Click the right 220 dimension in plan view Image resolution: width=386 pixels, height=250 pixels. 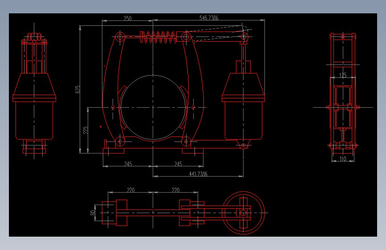(175, 190)
